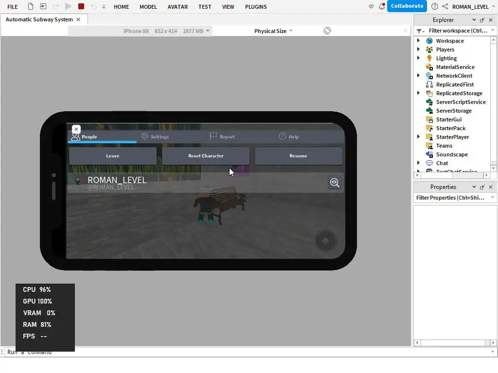Switch to the HOME ribbon tab
Viewport: 498px width, 373px height.
[x=121, y=7]
